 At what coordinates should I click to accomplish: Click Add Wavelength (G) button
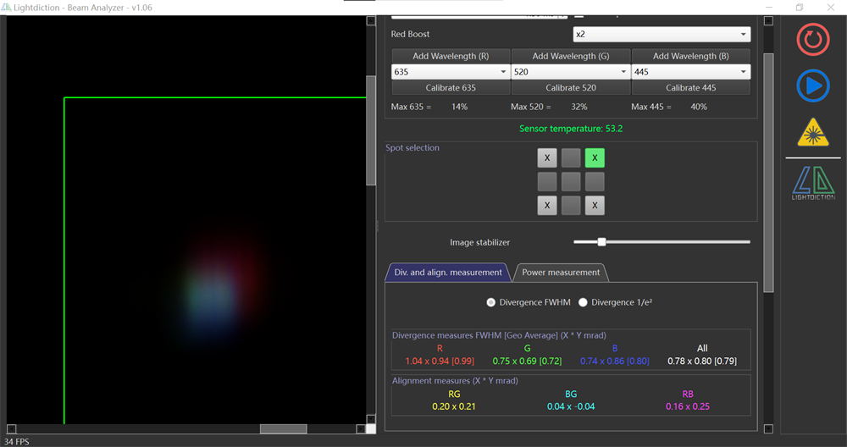point(570,56)
